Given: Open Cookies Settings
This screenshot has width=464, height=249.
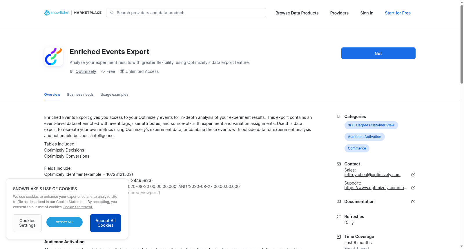Looking at the screenshot, I should coord(27,223).
